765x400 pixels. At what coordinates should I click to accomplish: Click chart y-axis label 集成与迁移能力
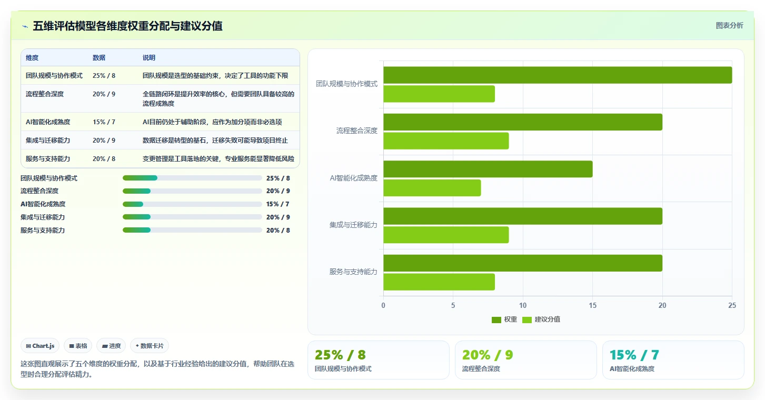tap(354, 225)
